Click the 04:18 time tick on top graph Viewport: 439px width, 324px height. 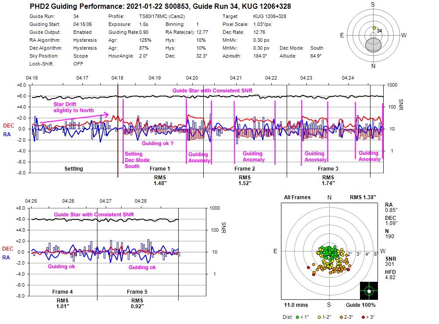(117, 78)
